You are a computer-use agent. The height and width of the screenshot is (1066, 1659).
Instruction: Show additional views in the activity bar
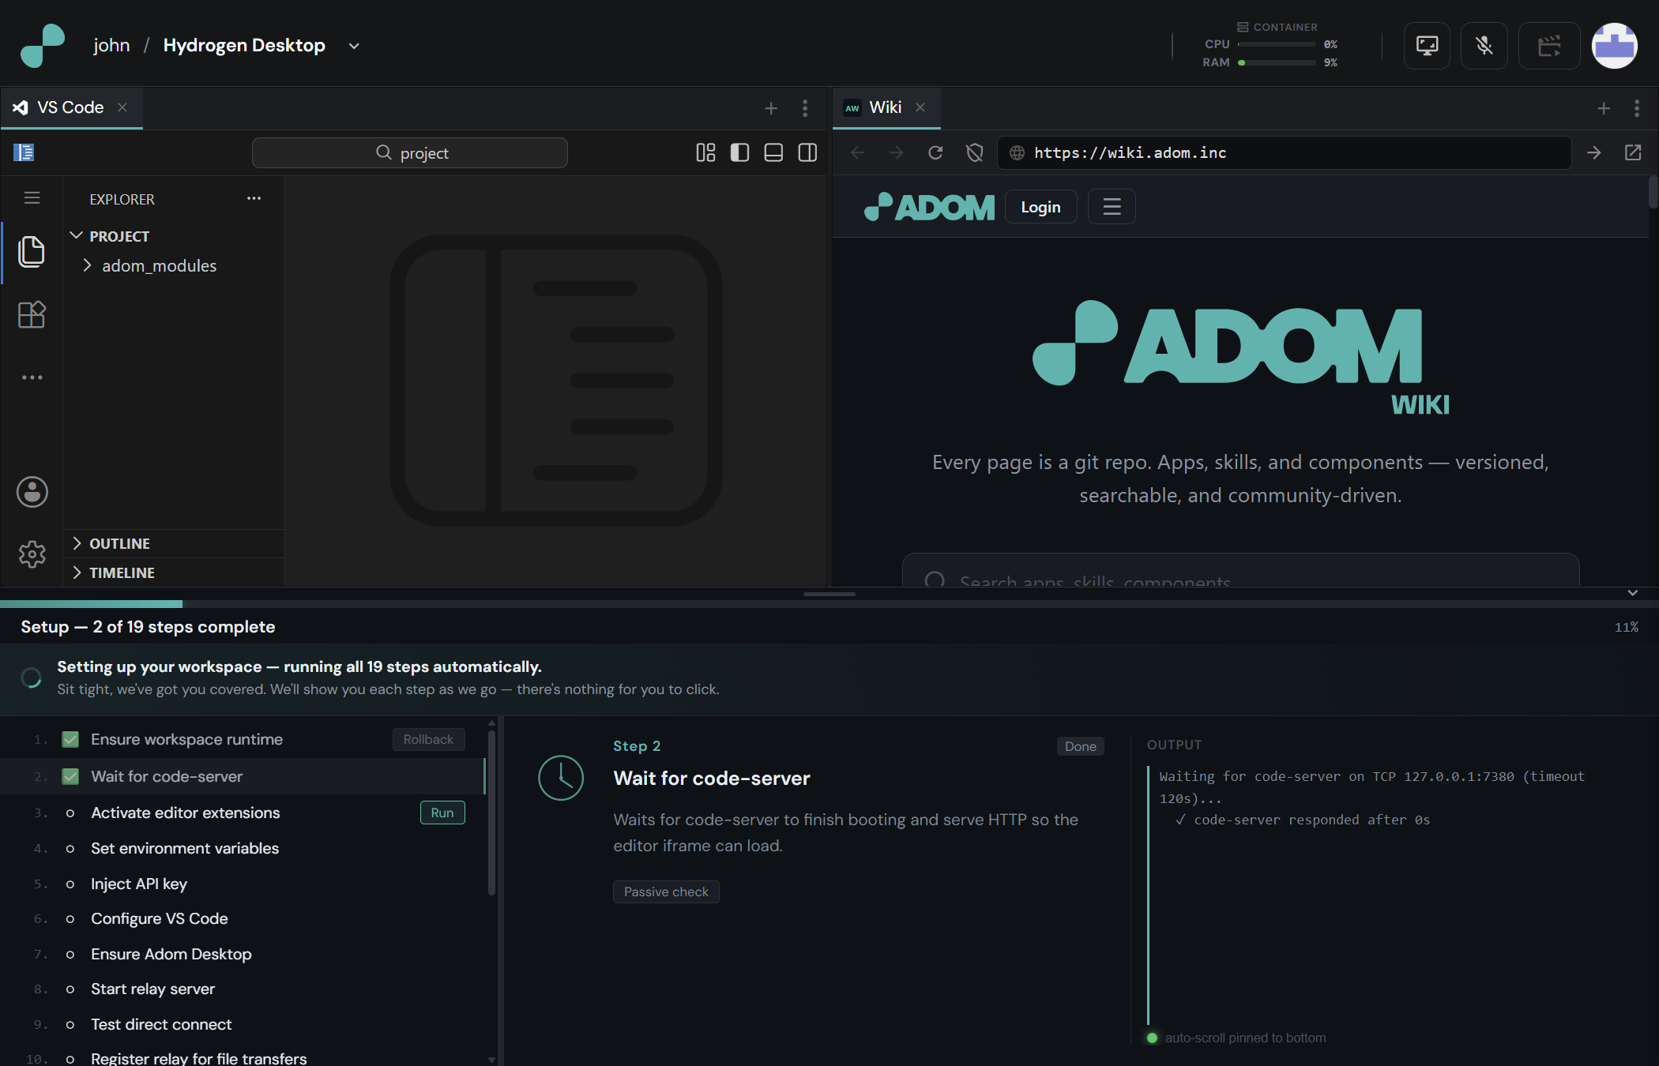tap(32, 377)
